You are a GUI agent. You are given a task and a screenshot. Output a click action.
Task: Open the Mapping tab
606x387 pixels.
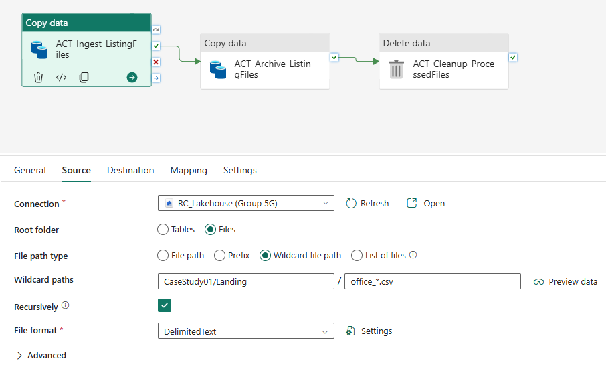pos(189,170)
